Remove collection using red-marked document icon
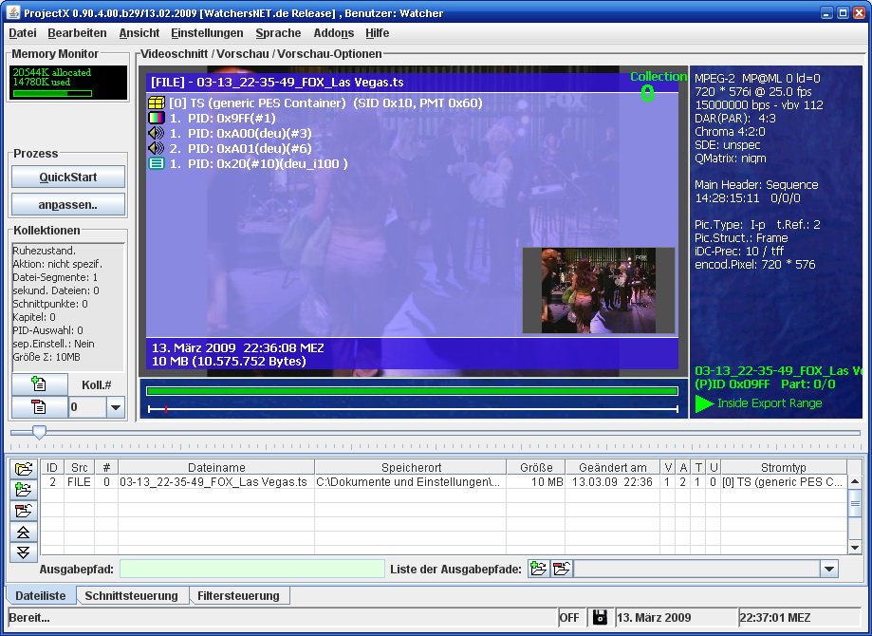This screenshot has height=636, width=872. point(39,406)
